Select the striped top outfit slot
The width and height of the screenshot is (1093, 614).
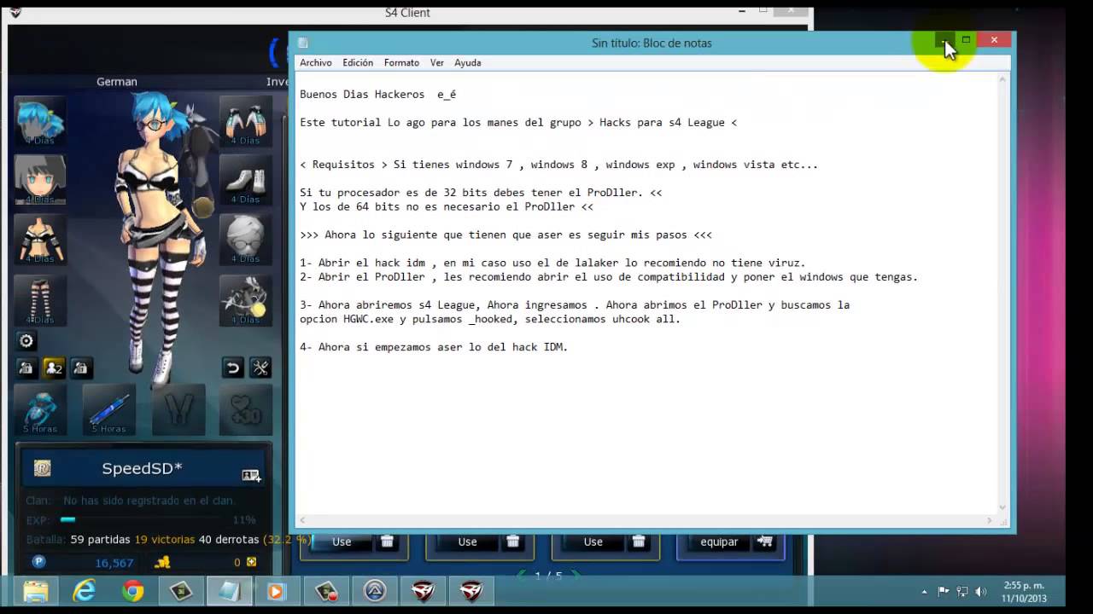(39, 240)
